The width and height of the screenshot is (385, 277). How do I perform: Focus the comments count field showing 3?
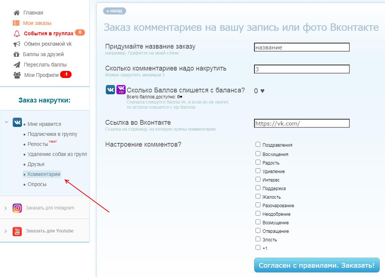302,69
